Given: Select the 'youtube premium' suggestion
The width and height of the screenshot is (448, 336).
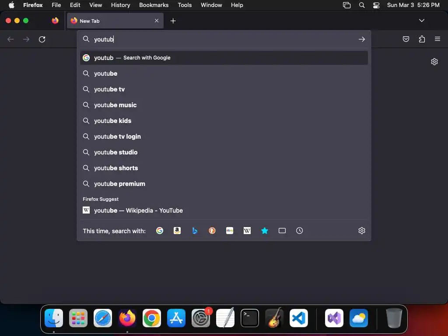Looking at the screenshot, I should pos(224,183).
